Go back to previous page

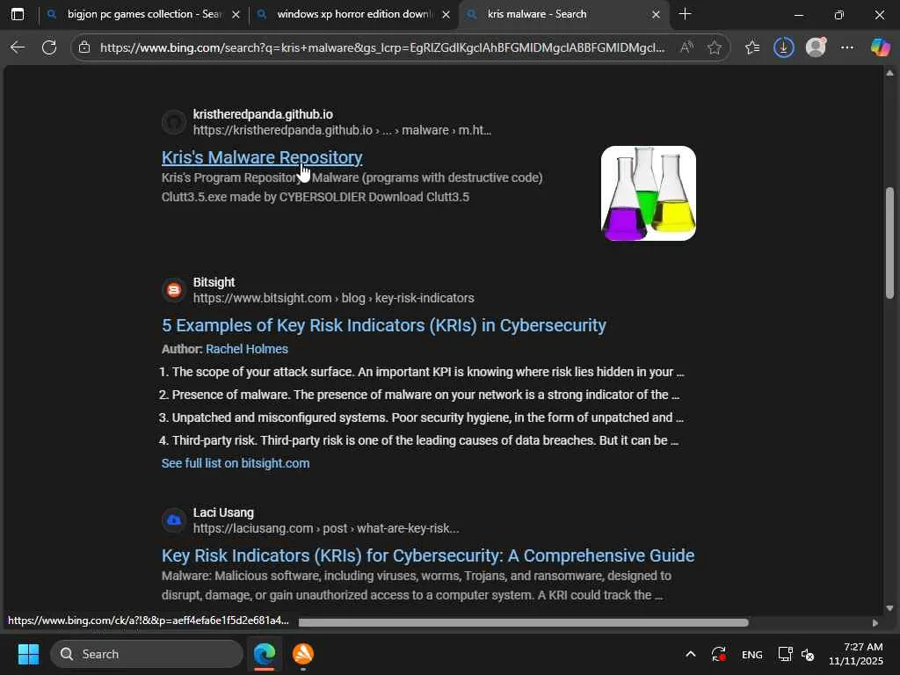(18, 47)
